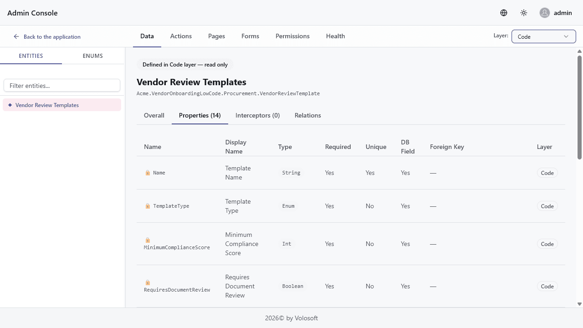Image resolution: width=583 pixels, height=328 pixels.
Task: Click the RequiresDocumentReview property name
Action: pos(177,290)
